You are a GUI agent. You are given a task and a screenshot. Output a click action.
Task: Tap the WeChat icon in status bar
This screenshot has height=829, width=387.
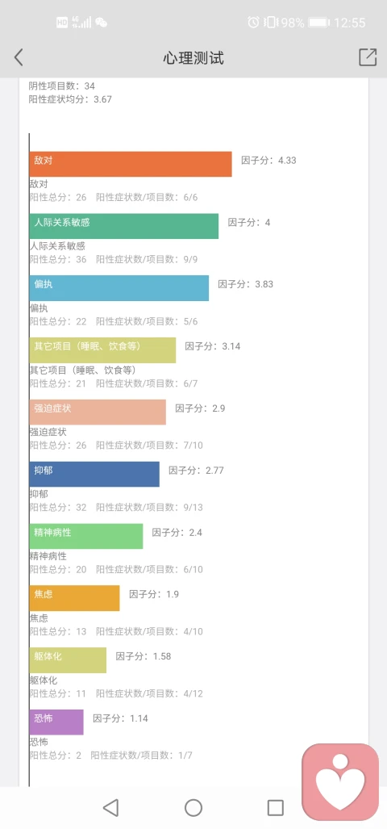tap(101, 23)
